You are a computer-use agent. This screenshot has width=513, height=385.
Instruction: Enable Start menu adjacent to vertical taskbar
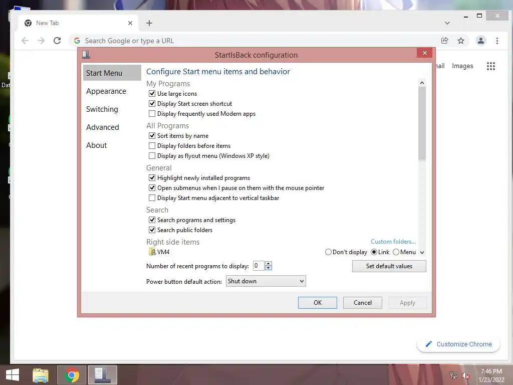pyautogui.click(x=152, y=198)
